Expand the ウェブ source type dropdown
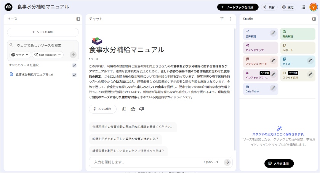The image size is (320, 173). pos(20,55)
